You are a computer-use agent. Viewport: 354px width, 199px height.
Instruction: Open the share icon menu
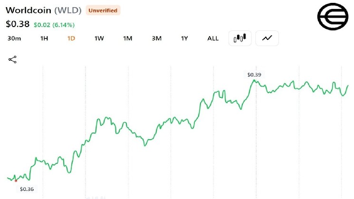tap(12, 59)
